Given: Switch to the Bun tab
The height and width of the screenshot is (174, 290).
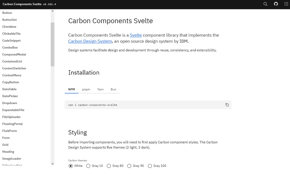Looking at the screenshot, I should coord(113,90).
